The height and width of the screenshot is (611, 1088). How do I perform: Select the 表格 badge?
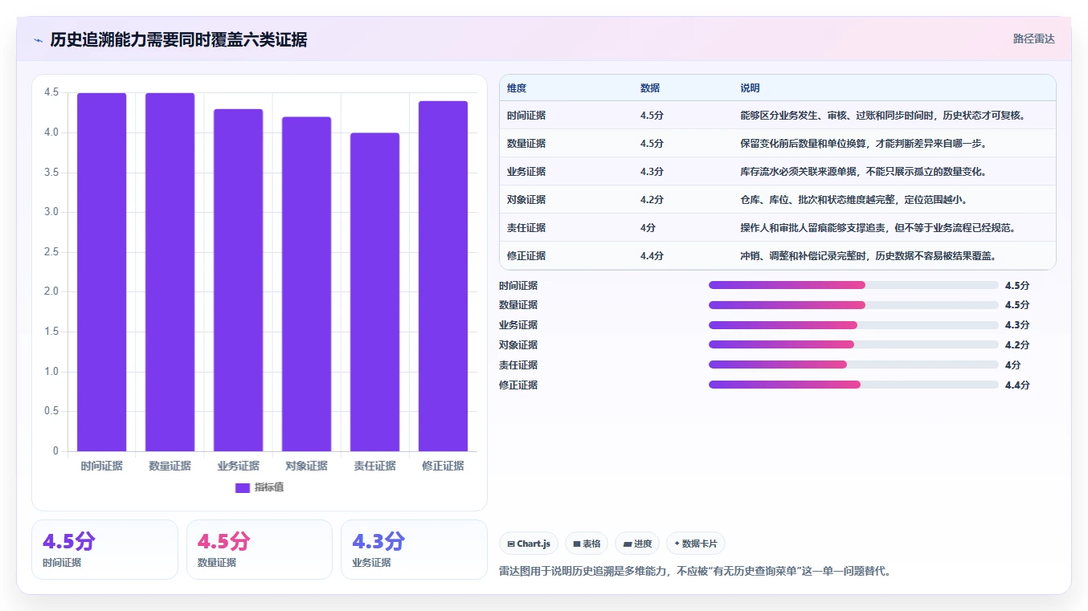[587, 544]
